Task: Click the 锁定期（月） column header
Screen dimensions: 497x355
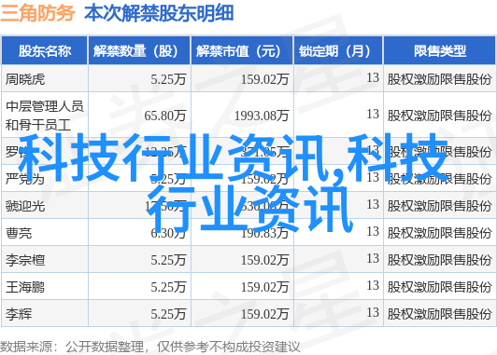Action: pyautogui.click(x=338, y=50)
